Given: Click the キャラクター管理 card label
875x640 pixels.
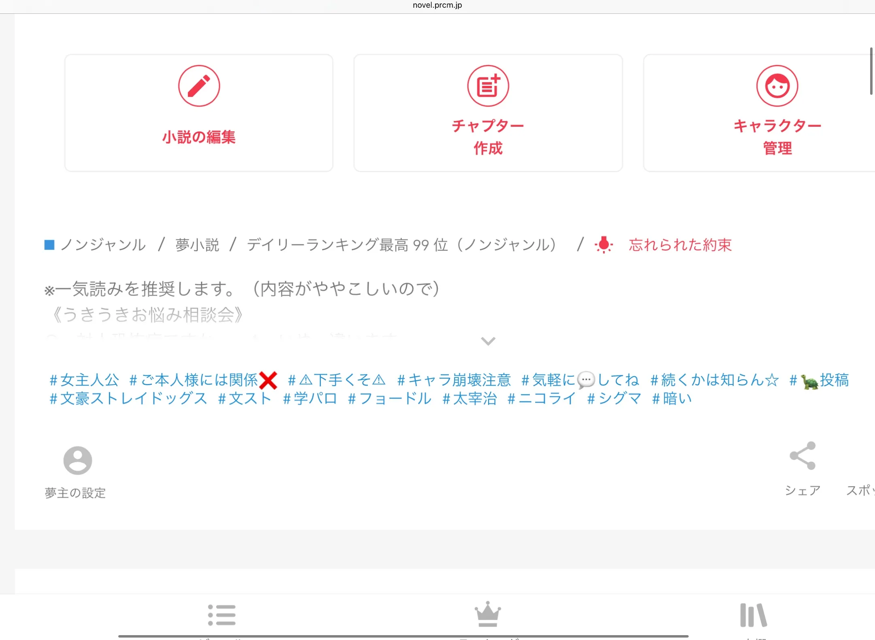Looking at the screenshot, I should [777, 137].
